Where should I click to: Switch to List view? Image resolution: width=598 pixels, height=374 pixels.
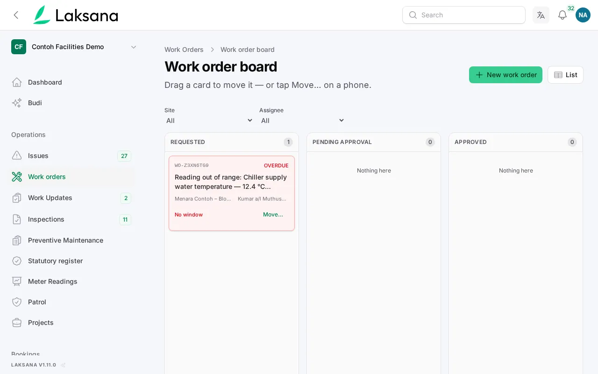(x=565, y=75)
